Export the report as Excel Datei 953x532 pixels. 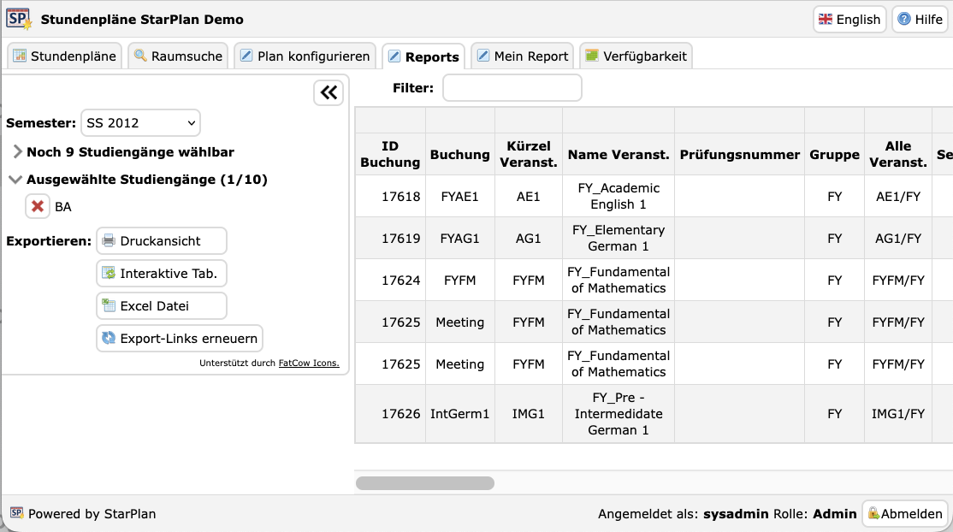coord(162,306)
